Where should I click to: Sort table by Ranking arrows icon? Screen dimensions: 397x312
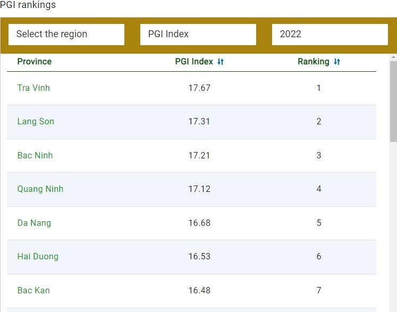pos(337,62)
